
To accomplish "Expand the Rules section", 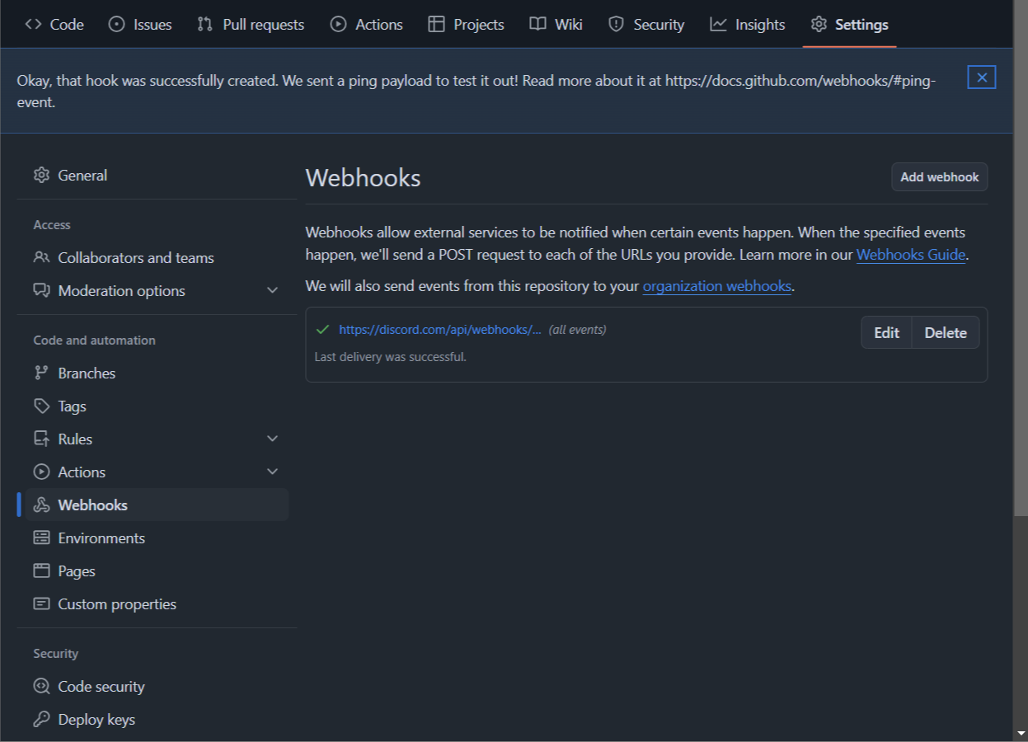I will click(x=272, y=438).
